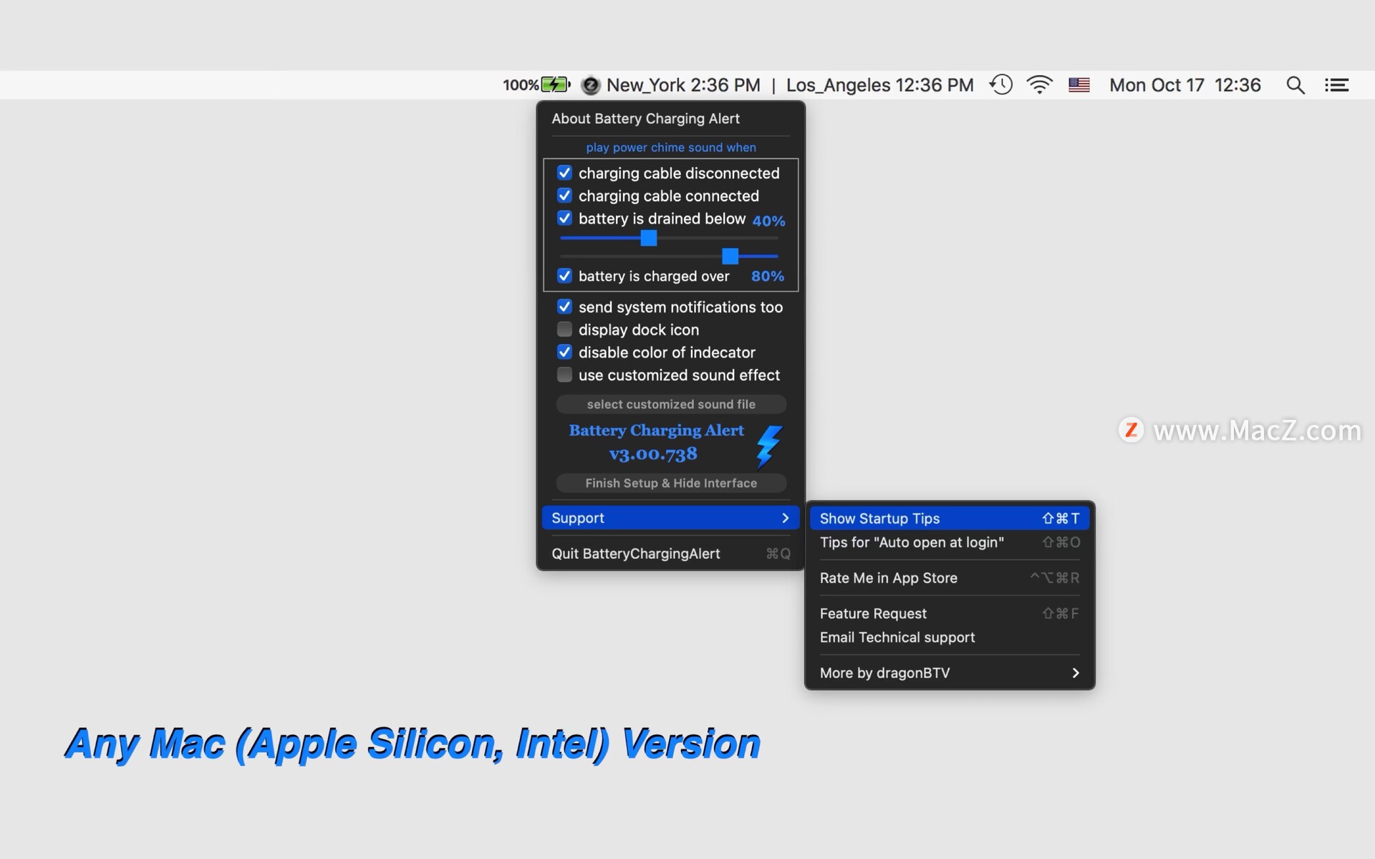Viewport: 1375px width, 859px height.
Task: Open the world clock menu bar icon
Action: [590, 85]
